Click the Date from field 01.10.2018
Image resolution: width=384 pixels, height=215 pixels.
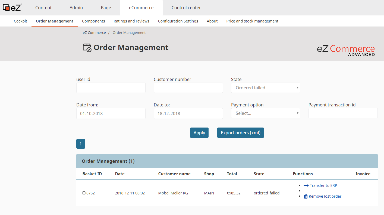click(111, 113)
